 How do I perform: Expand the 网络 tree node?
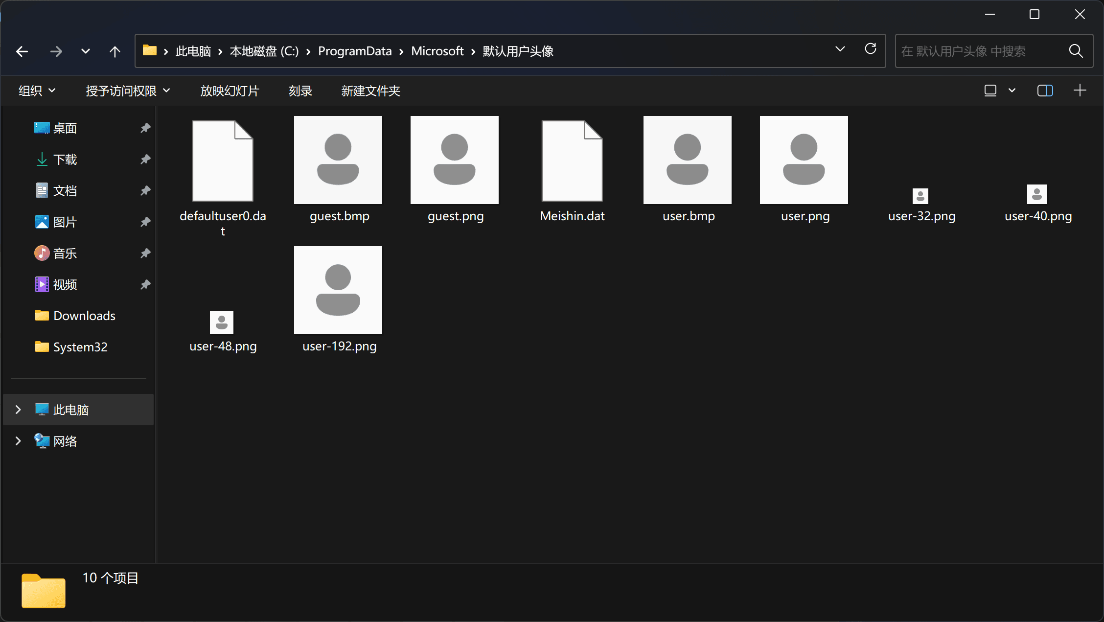(x=18, y=441)
